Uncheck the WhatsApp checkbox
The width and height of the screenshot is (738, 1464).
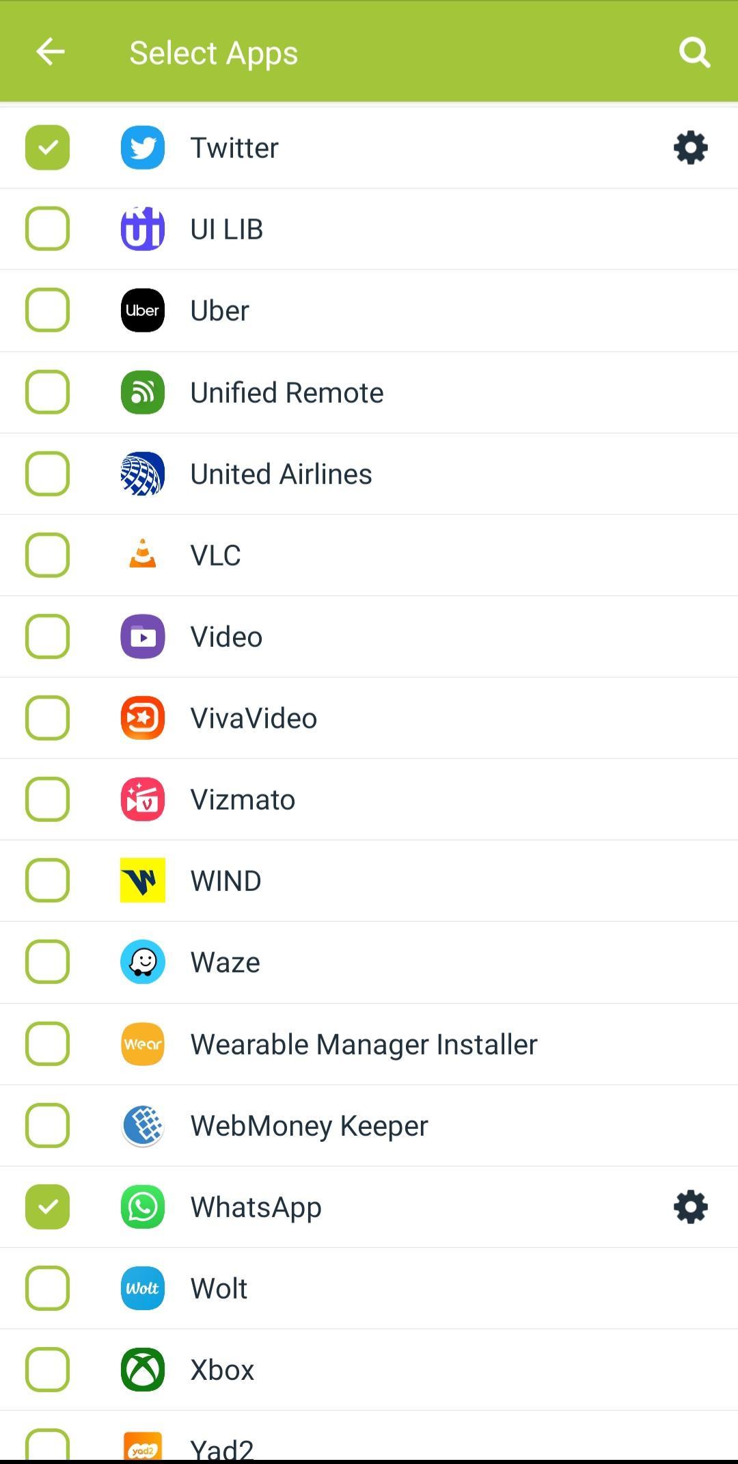pyautogui.click(x=47, y=1207)
